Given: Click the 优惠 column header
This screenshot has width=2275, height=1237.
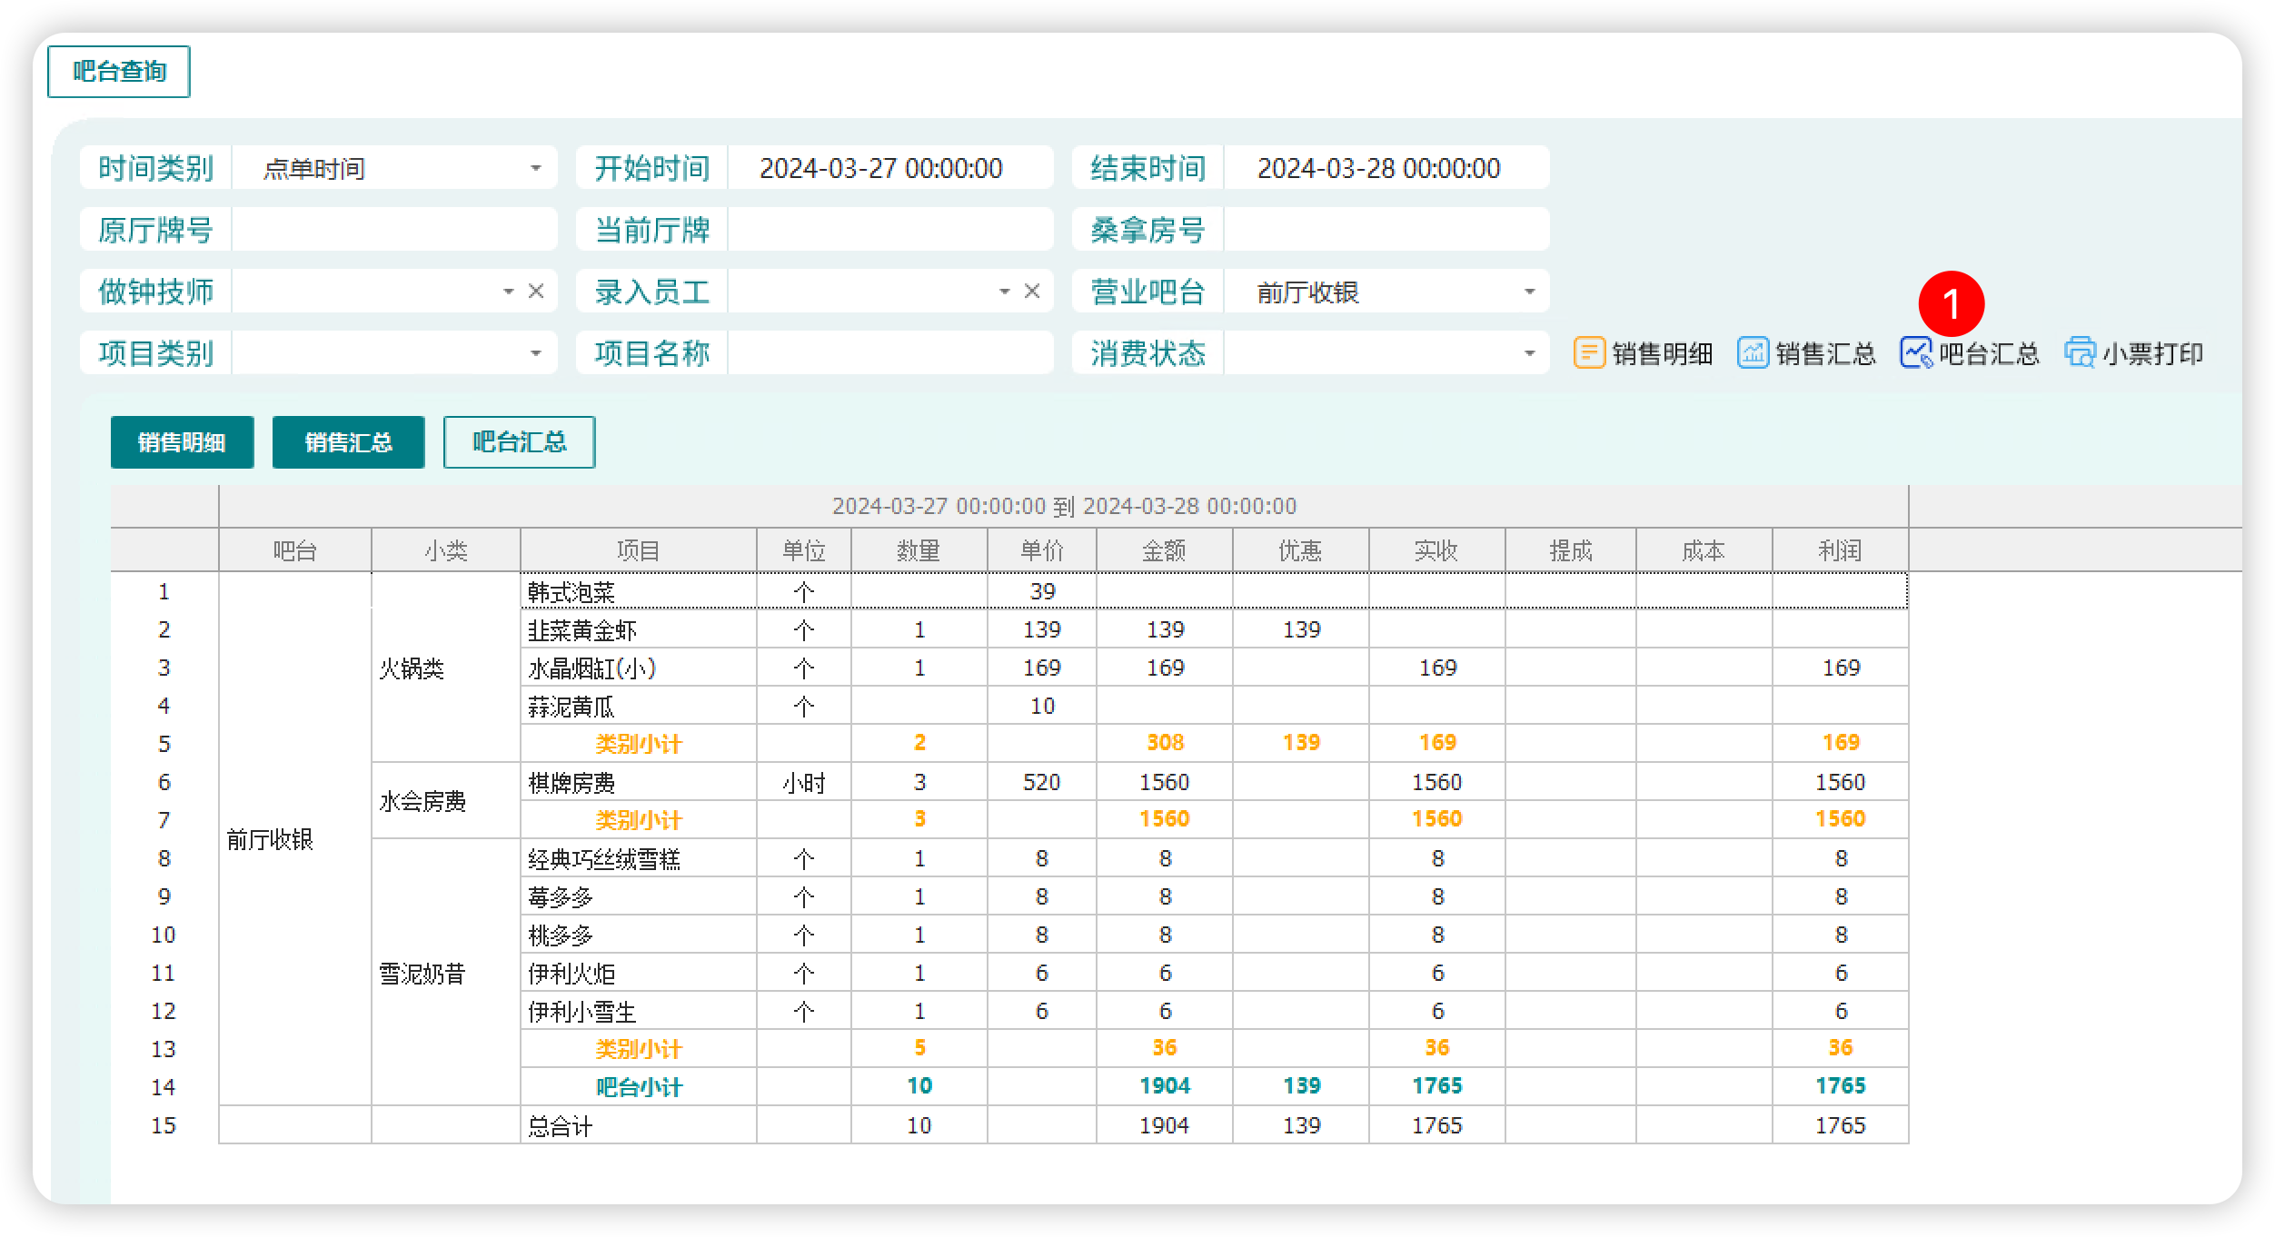Looking at the screenshot, I should click(1301, 550).
